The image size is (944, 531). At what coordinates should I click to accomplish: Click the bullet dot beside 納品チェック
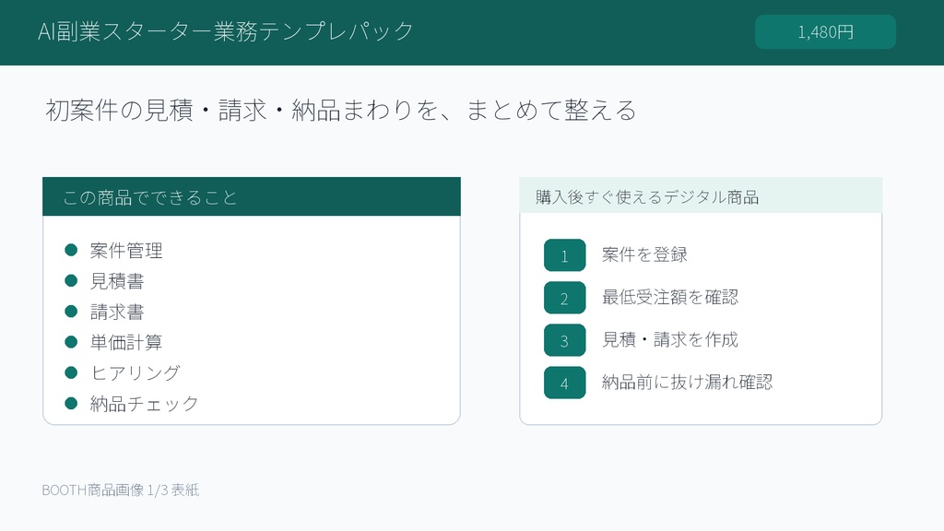point(71,404)
